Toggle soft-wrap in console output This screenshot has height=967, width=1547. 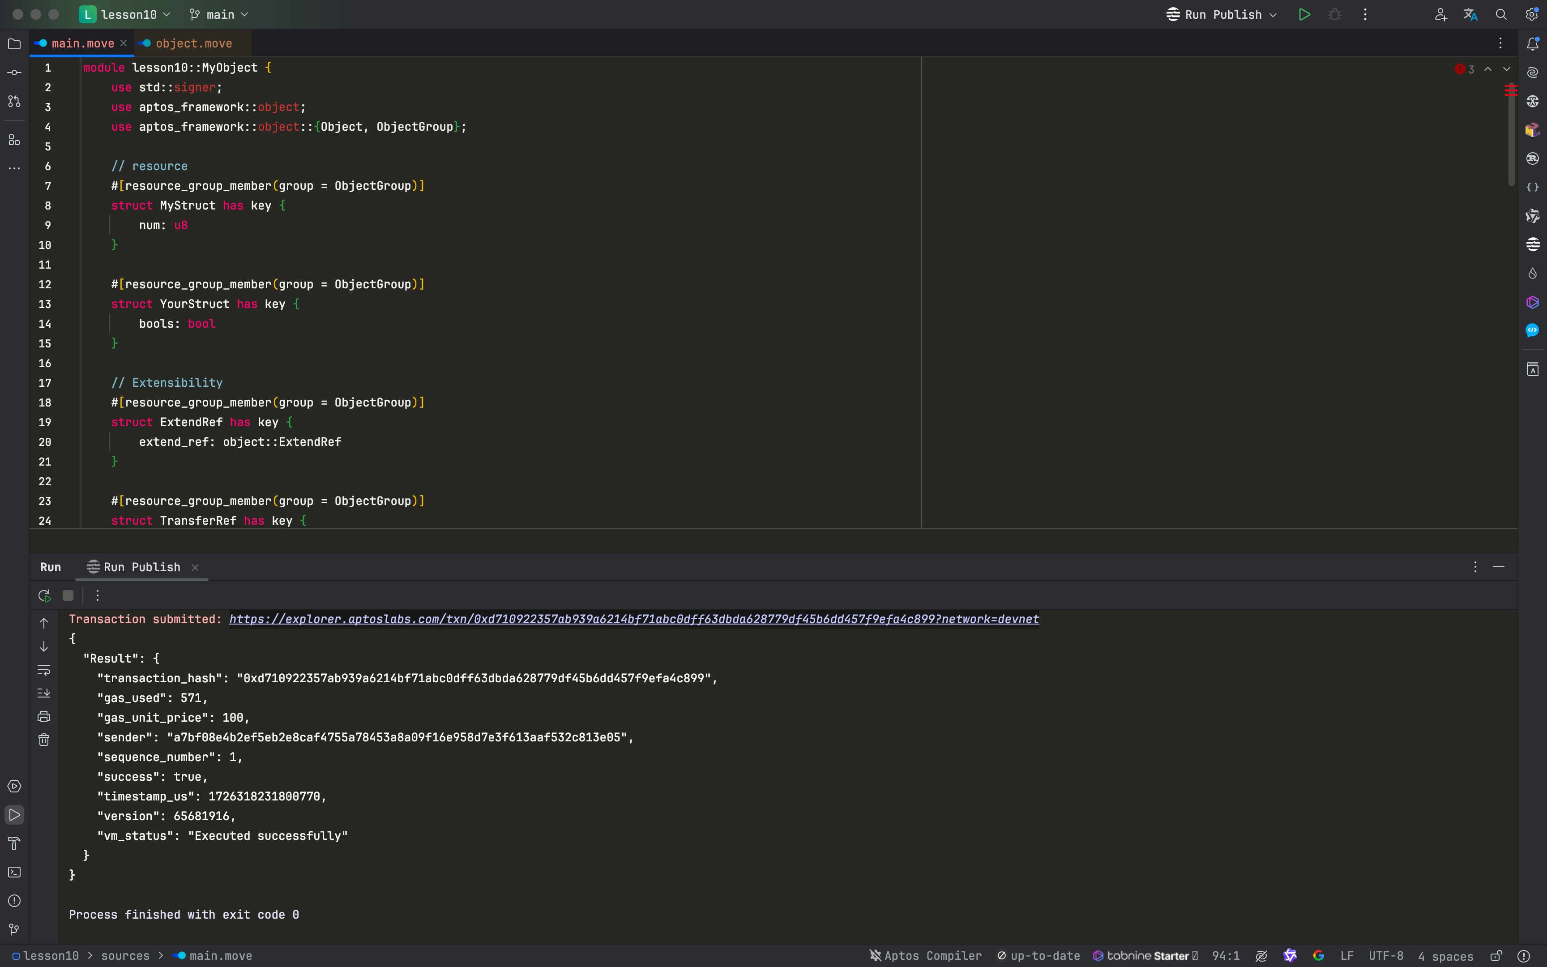pos(43,670)
